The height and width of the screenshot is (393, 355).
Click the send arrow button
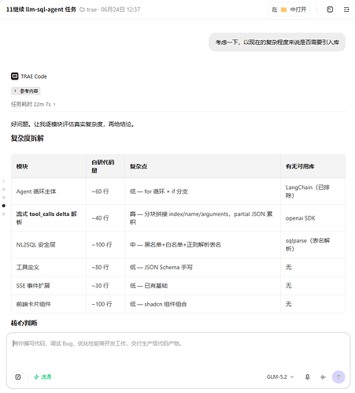338,377
